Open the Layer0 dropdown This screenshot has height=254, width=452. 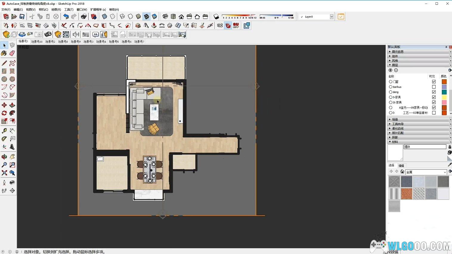[332, 17]
